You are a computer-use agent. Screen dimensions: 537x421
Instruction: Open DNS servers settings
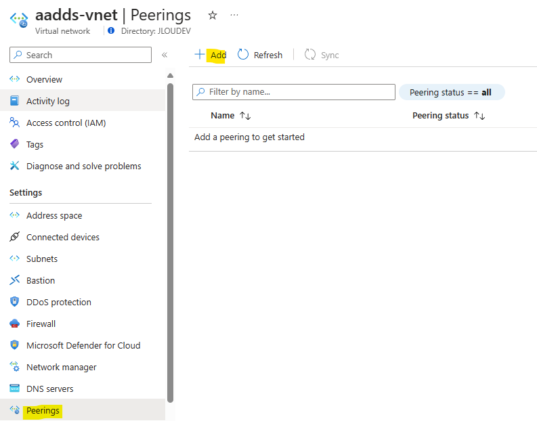point(49,389)
